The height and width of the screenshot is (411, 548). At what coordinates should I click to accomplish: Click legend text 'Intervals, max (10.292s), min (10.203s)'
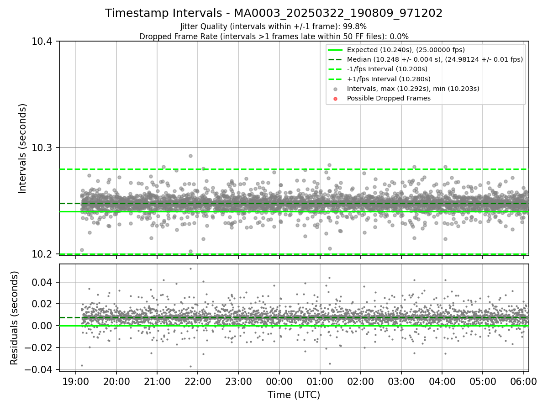[x=413, y=89]
